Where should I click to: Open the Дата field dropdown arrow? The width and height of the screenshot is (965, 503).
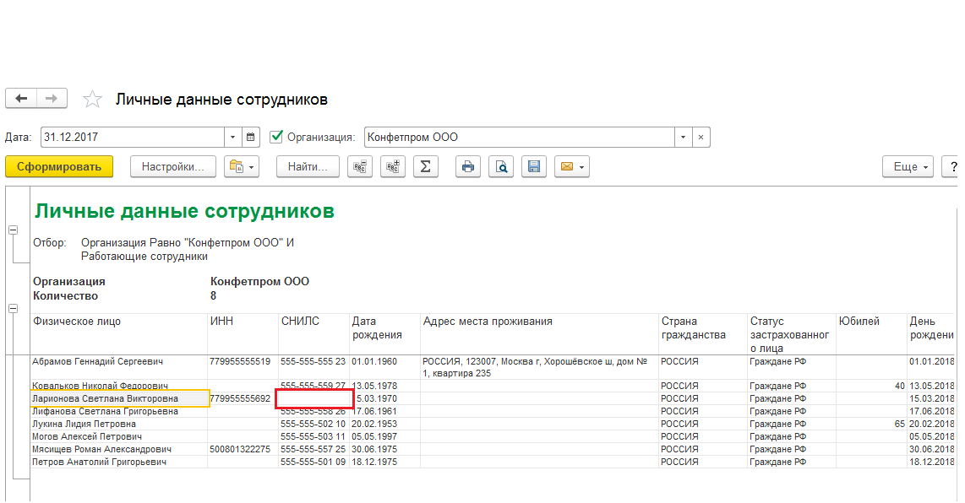click(232, 137)
